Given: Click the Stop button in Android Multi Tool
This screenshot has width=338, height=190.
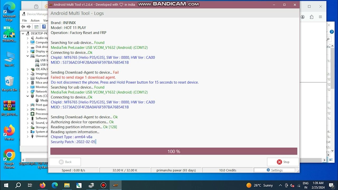Looking at the screenshot, I should tap(283, 162).
